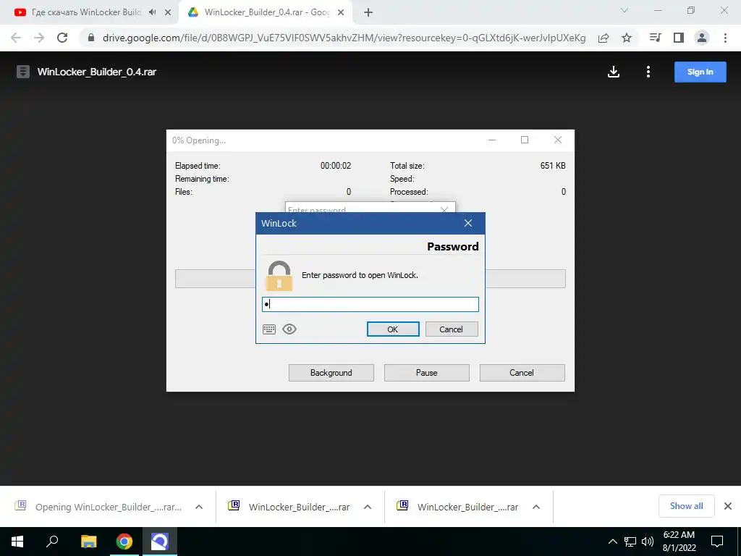Bookmark this page with the star

627,38
